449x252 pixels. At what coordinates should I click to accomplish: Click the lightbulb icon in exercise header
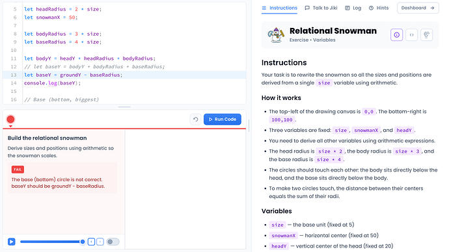point(426,35)
